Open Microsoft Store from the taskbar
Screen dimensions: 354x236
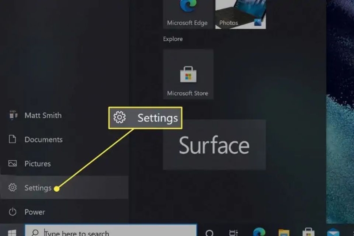click(308, 232)
